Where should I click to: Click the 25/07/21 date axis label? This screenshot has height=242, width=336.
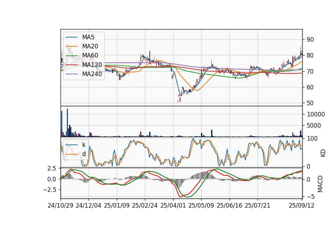pos(257,206)
